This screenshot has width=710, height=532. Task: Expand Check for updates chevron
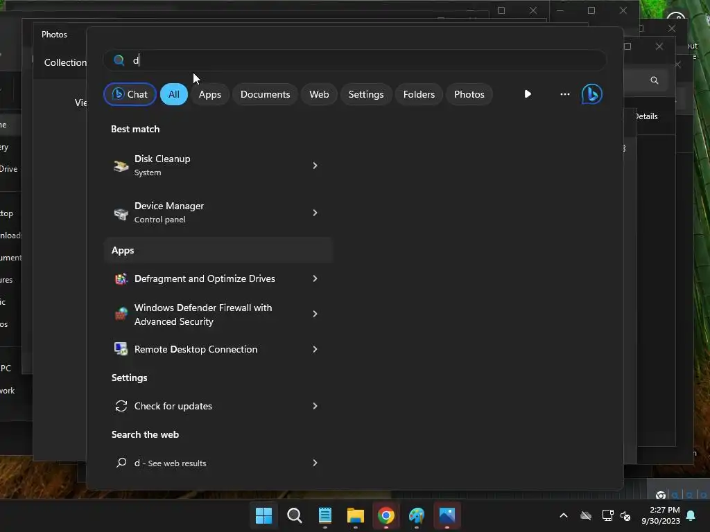[x=315, y=406]
